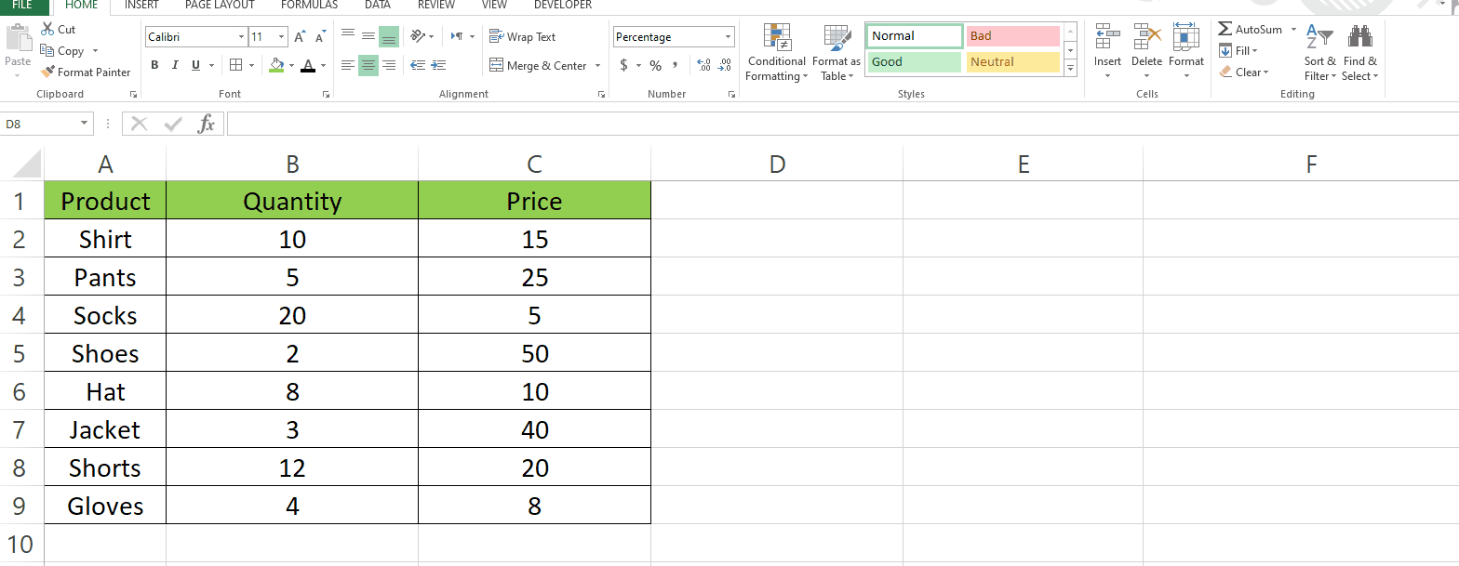Toggle Bold formatting
The image size is (1459, 566).
tap(154, 65)
